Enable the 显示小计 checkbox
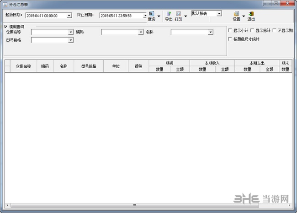The height and width of the screenshot is (213, 297). tap(230, 30)
